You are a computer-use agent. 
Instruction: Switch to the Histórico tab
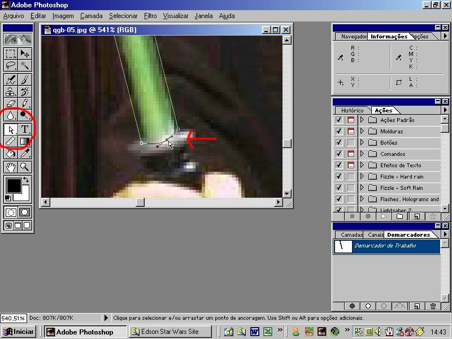pyautogui.click(x=352, y=110)
